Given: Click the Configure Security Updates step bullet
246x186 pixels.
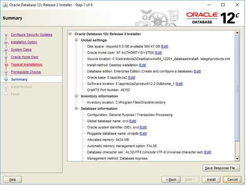Looking at the screenshot, I should click(x=6, y=35).
